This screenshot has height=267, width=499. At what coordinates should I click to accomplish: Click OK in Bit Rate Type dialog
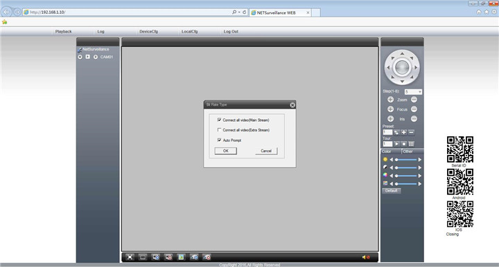pos(226,151)
